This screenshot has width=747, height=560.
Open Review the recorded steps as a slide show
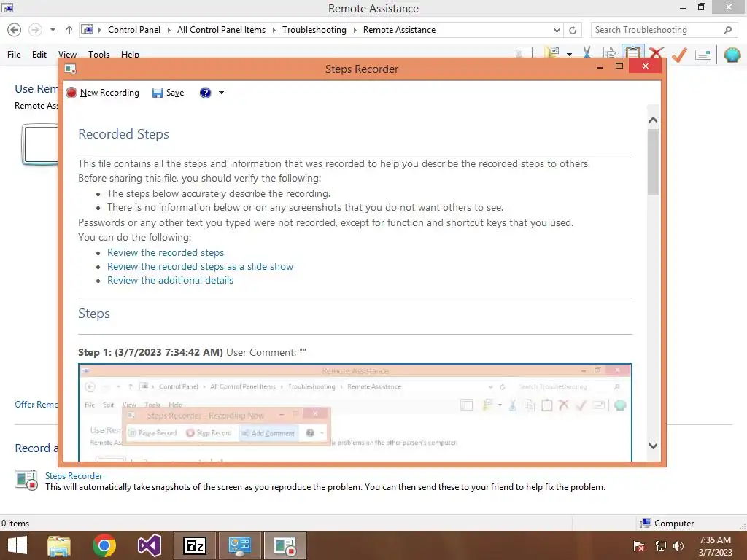point(200,266)
